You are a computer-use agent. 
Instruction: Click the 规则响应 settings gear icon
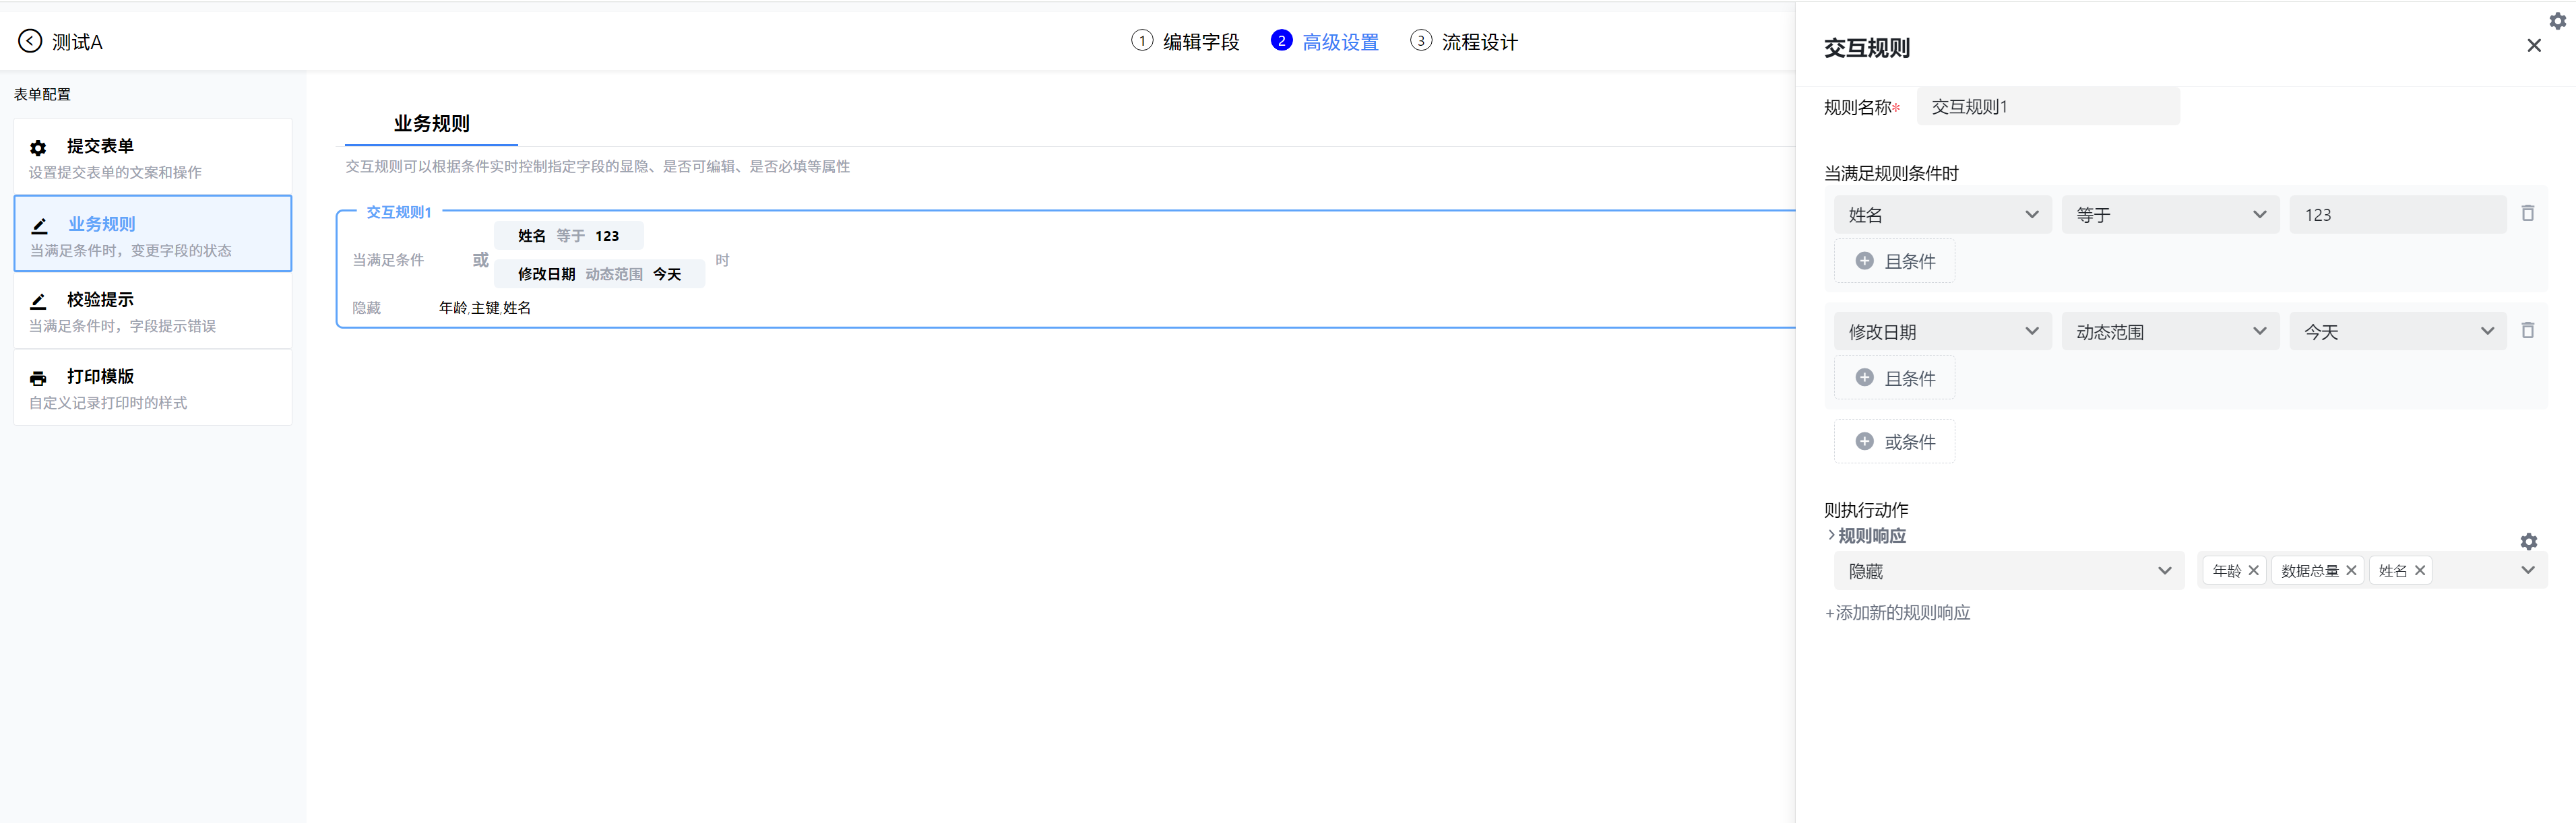point(2528,541)
